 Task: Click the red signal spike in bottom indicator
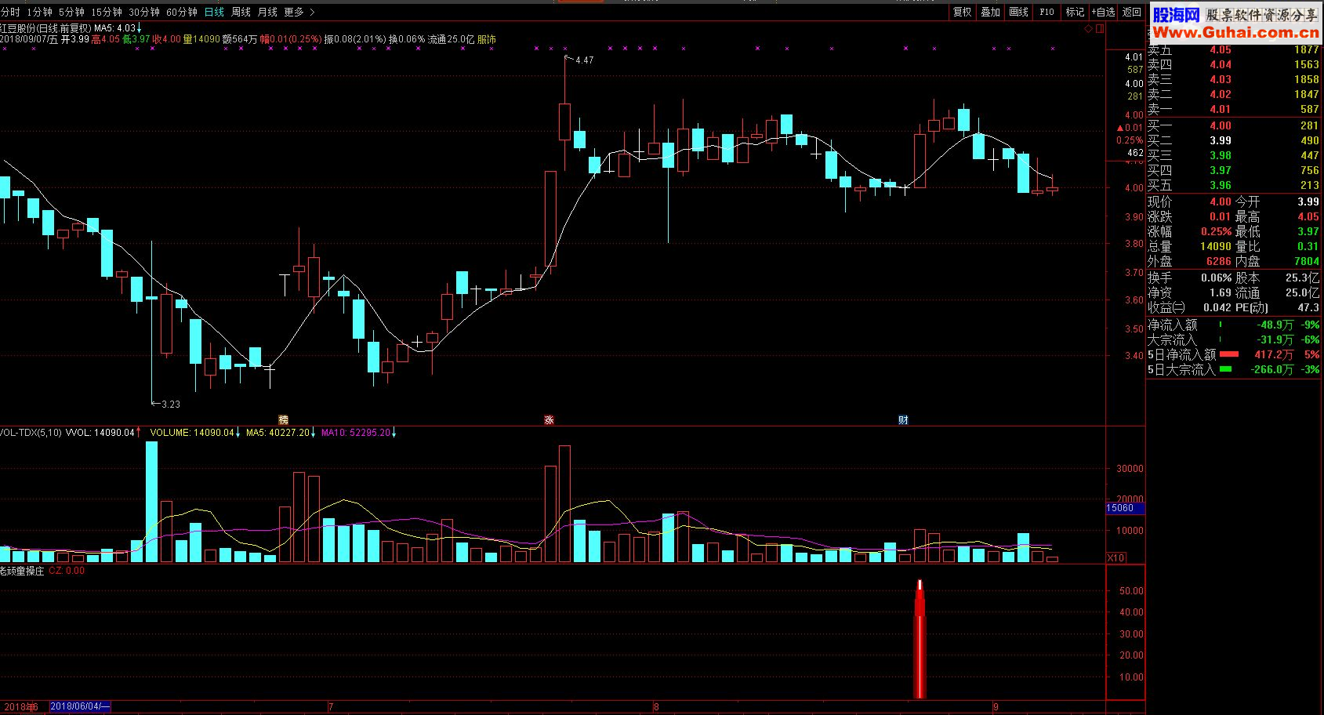tap(920, 639)
